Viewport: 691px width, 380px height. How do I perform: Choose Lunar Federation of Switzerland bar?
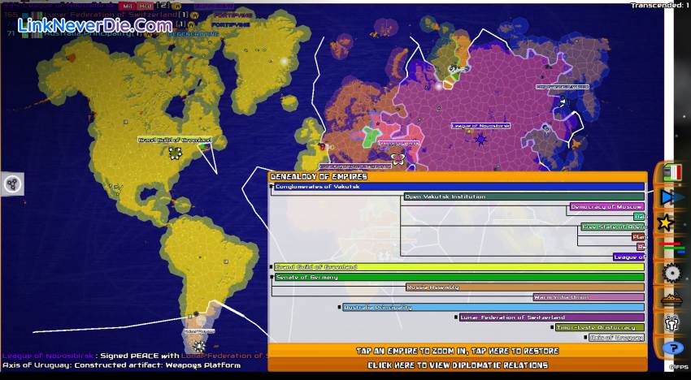coord(551,317)
